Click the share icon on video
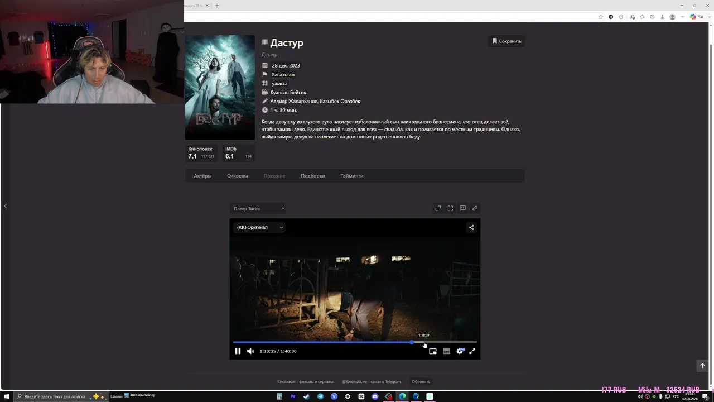 coord(471,227)
